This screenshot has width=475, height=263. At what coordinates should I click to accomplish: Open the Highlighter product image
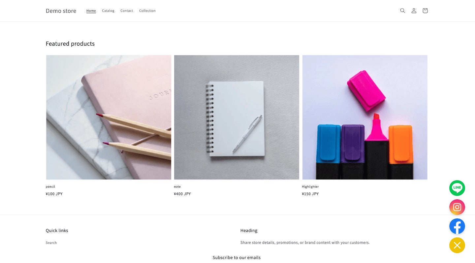click(x=365, y=117)
